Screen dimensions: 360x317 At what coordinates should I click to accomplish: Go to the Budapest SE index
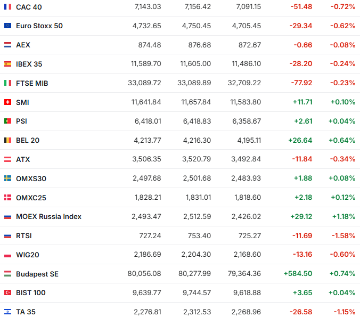coord(37,274)
